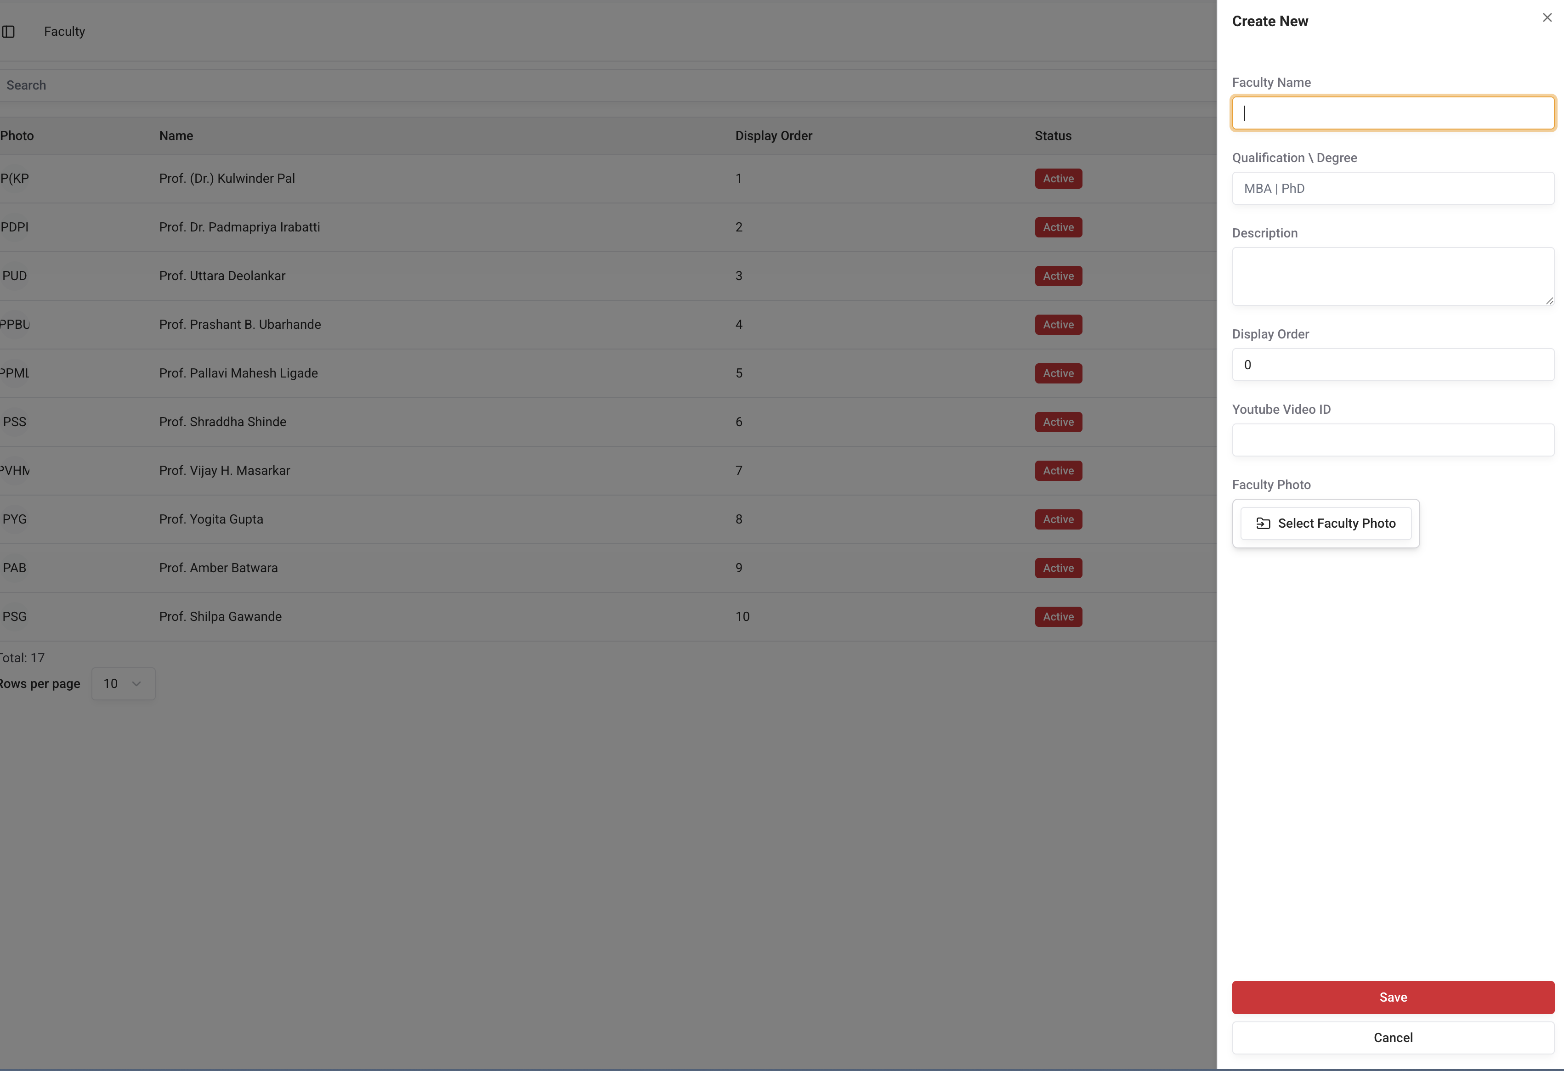Click the Cancel button
The width and height of the screenshot is (1564, 1071).
(x=1392, y=1037)
